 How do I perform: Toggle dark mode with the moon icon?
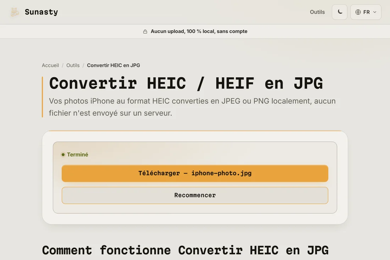340,12
